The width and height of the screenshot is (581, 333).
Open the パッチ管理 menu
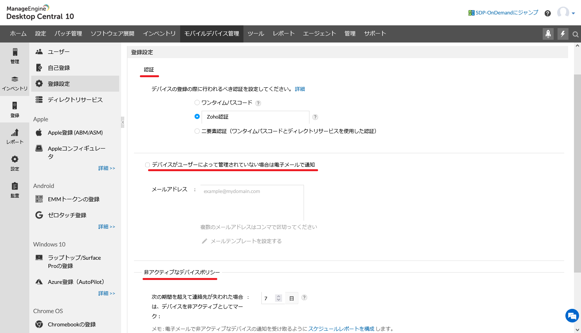[68, 34]
